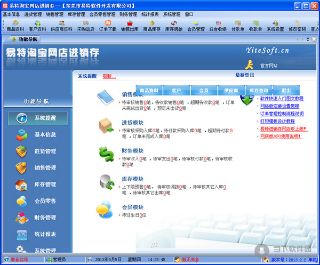Click the 进货模块 box icon
Image resolution: width=320 pixels, height=265 pixels.
pyautogui.click(x=106, y=126)
